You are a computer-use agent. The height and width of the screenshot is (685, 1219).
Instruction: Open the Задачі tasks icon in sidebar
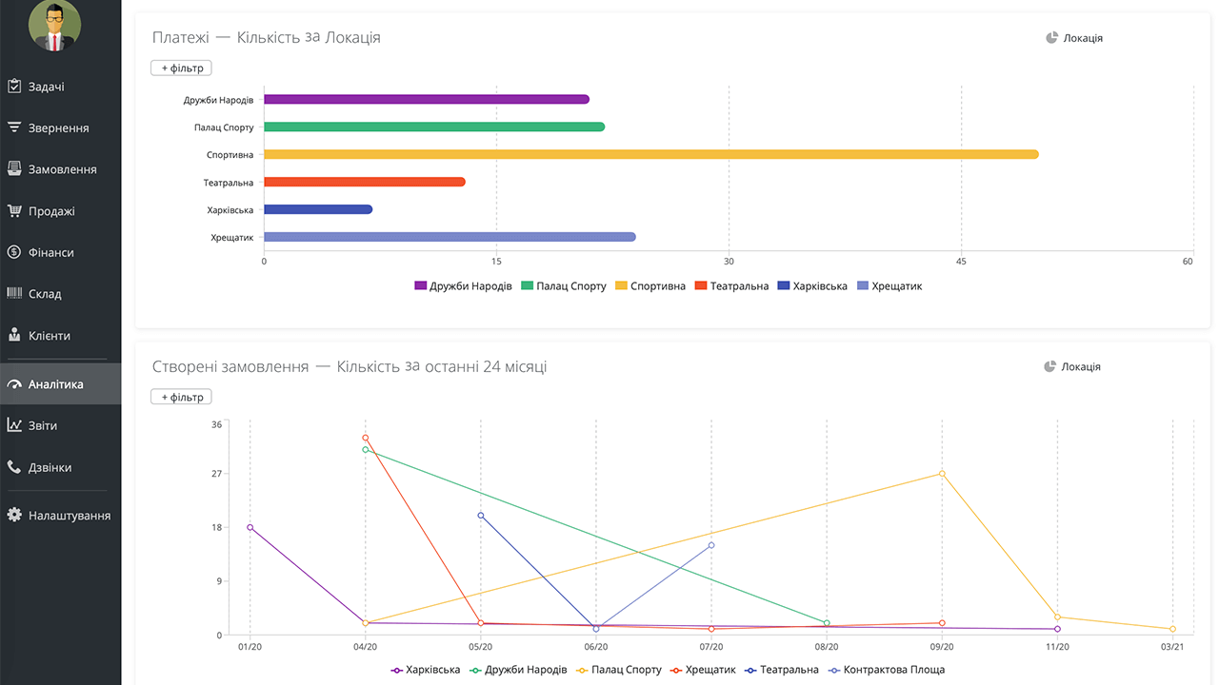(x=14, y=87)
